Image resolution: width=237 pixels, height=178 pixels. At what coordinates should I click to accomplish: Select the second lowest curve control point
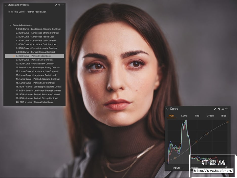(x=175, y=158)
